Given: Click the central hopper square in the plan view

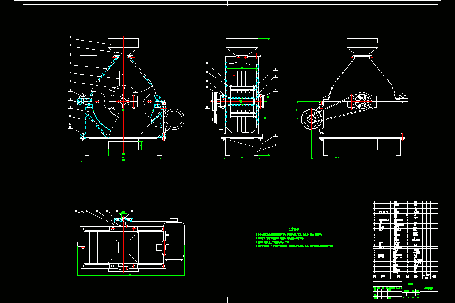Looking at the screenshot, I should point(123,248).
